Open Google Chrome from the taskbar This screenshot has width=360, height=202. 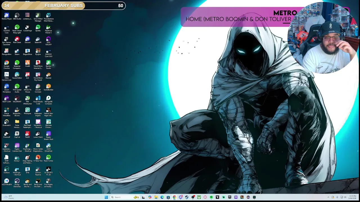click(x=174, y=197)
